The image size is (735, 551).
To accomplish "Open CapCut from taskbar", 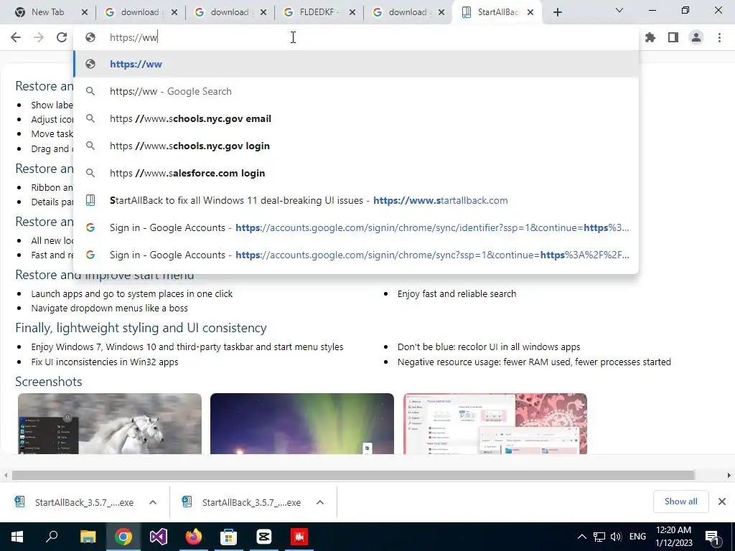I will pos(264,537).
